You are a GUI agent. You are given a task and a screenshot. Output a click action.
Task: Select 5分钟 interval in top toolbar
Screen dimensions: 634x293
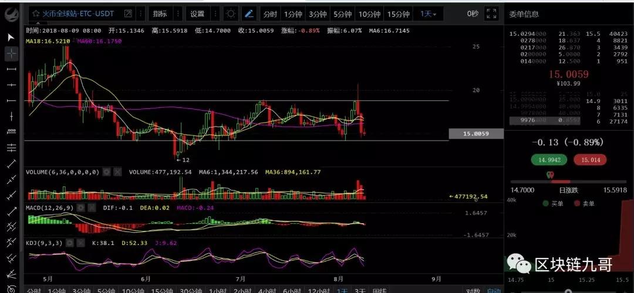pyautogui.click(x=342, y=14)
